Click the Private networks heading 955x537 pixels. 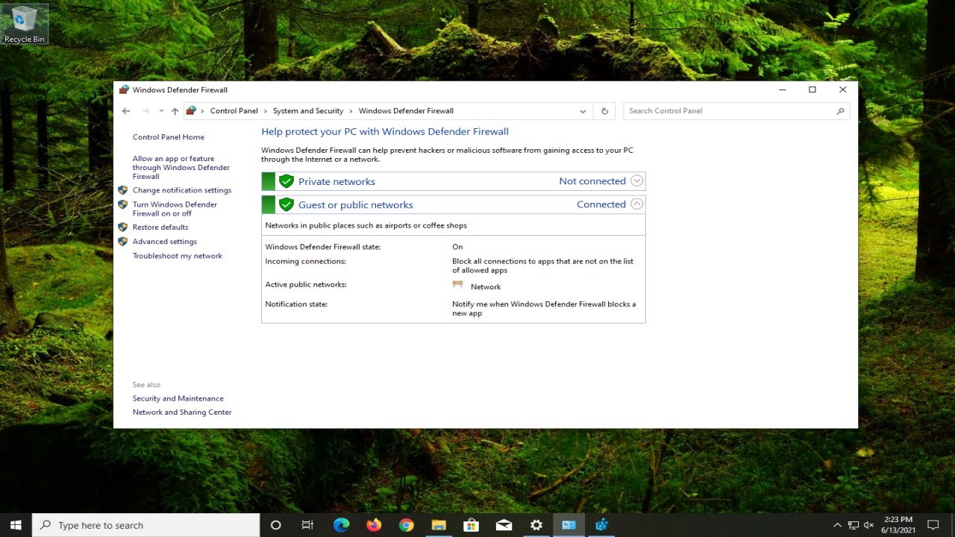pyautogui.click(x=336, y=181)
